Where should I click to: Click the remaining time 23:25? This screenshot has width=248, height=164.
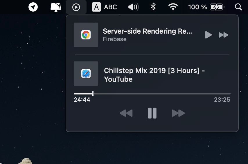pos(222,100)
